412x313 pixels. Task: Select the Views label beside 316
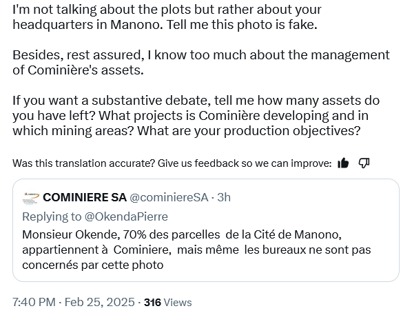(178, 302)
